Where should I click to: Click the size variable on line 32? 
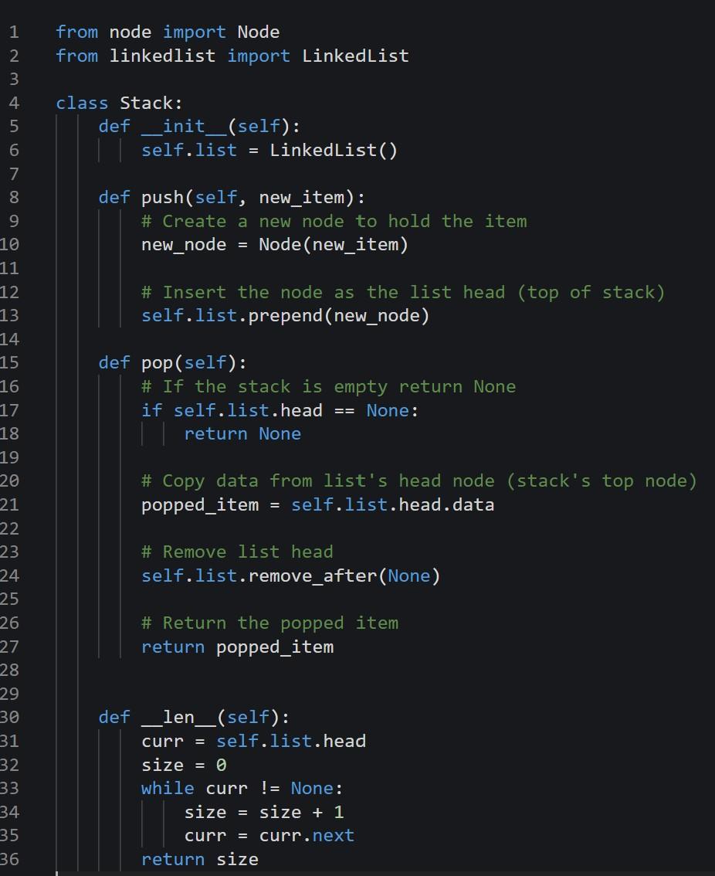point(154,765)
